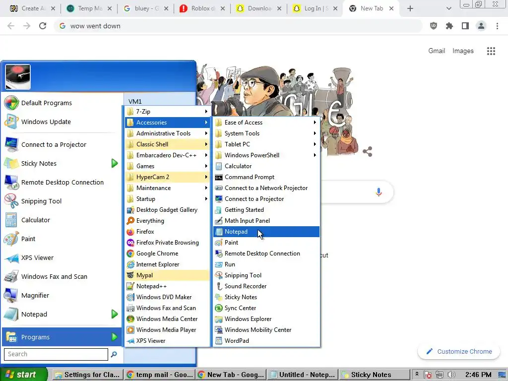Expand the System Tools folder

(x=266, y=133)
